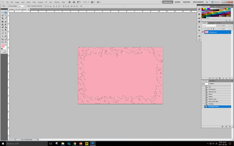Image resolution: width=234 pixels, height=146 pixels.
Task: Select the Zoom tool in the toolbox
Action: (6, 42)
